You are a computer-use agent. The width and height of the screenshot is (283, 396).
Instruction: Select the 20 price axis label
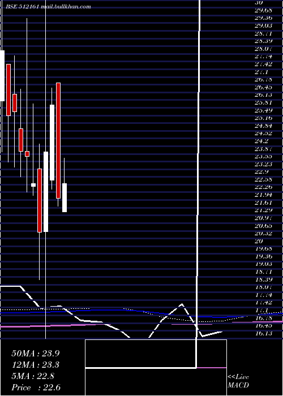pos(259,241)
